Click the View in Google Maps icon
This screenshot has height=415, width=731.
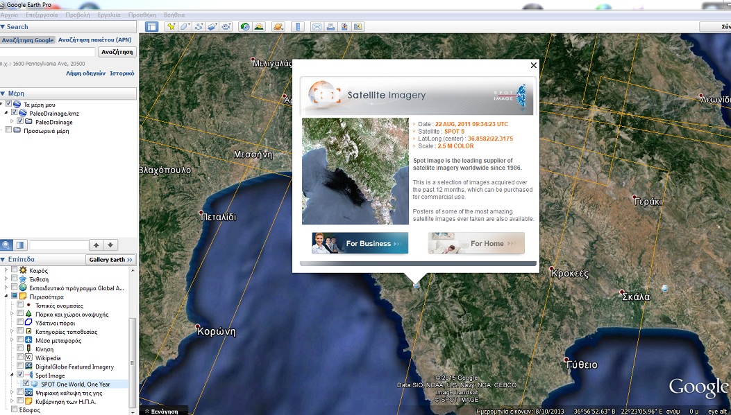point(344,26)
